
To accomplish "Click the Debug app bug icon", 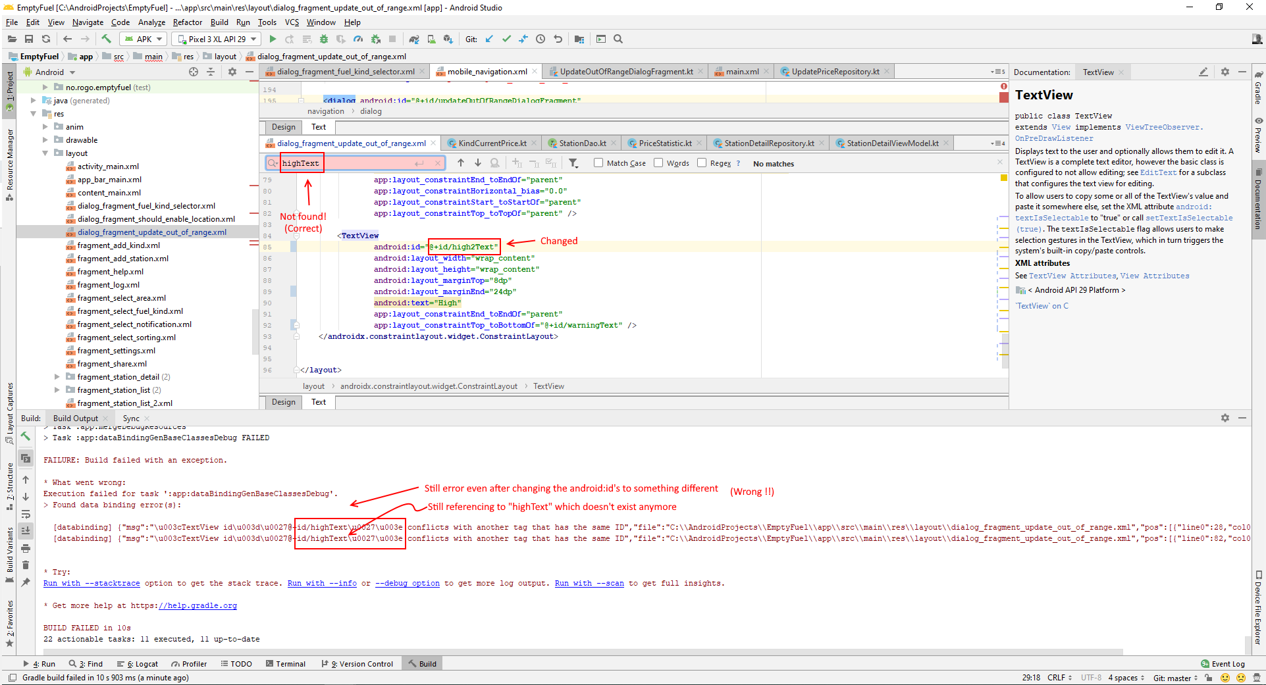I will coord(323,39).
